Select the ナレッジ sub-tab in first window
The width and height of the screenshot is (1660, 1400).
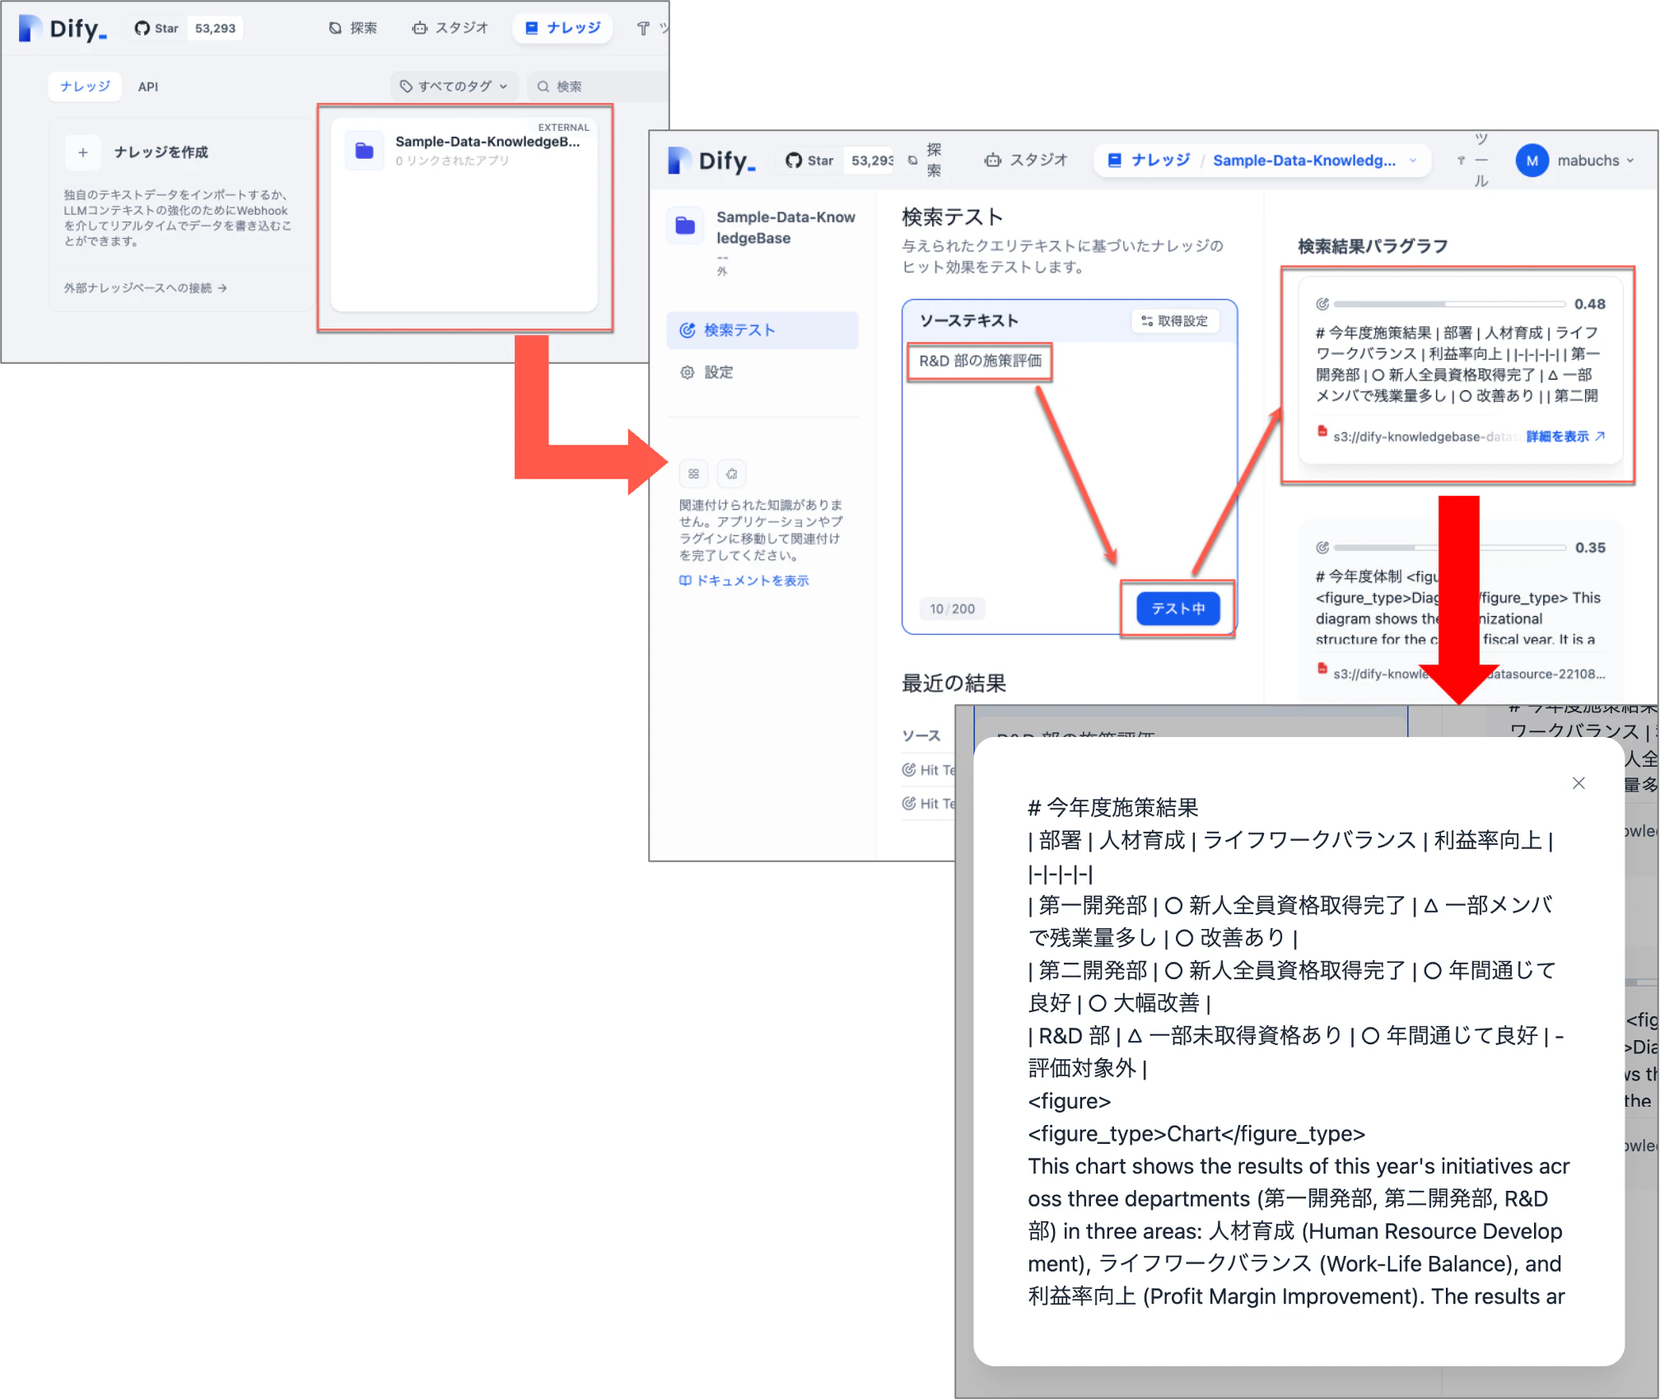85,86
